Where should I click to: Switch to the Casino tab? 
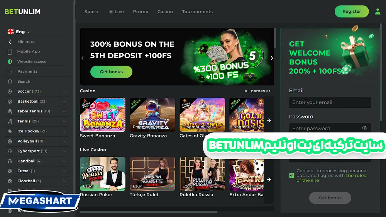tap(165, 12)
